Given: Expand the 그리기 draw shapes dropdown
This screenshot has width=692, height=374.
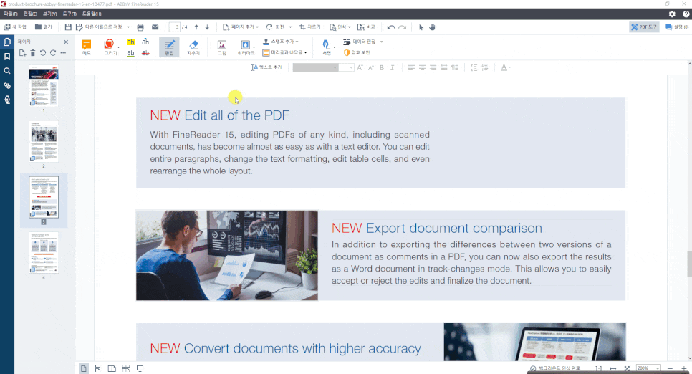Looking at the screenshot, I should pyautogui.click(x=119, y=47).
